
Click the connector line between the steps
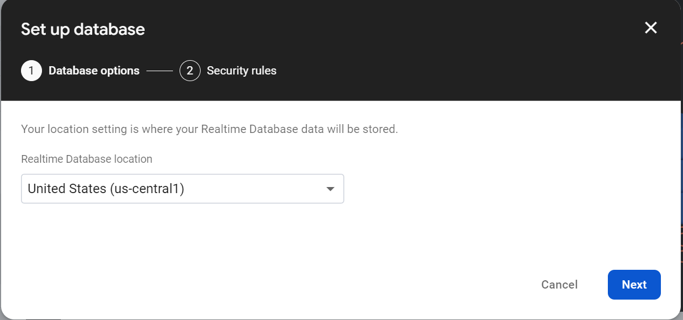[x=160, y=71]
